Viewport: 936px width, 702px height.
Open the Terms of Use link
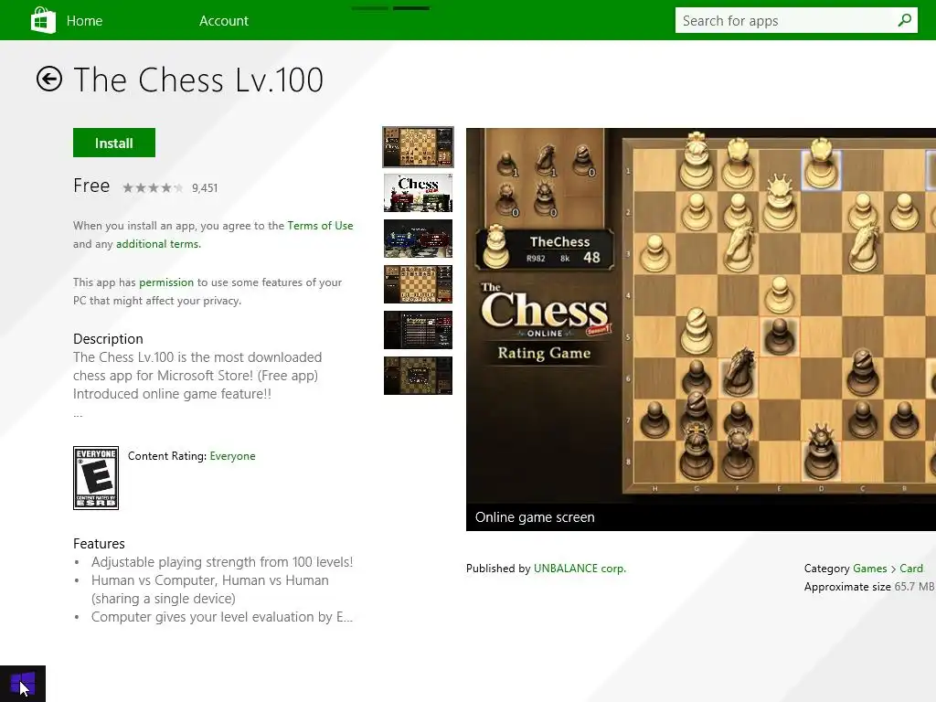[x=320, y=226]
